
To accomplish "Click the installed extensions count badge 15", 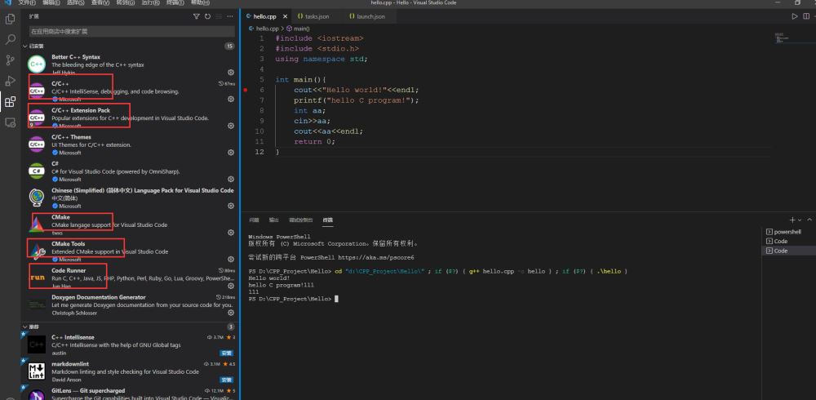I will tap(229, 47).
